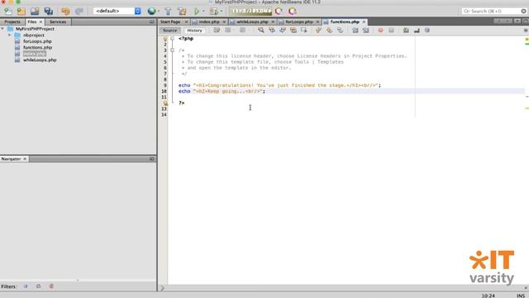
Task: Run the project with green play icon
Action: pos(197,11)
